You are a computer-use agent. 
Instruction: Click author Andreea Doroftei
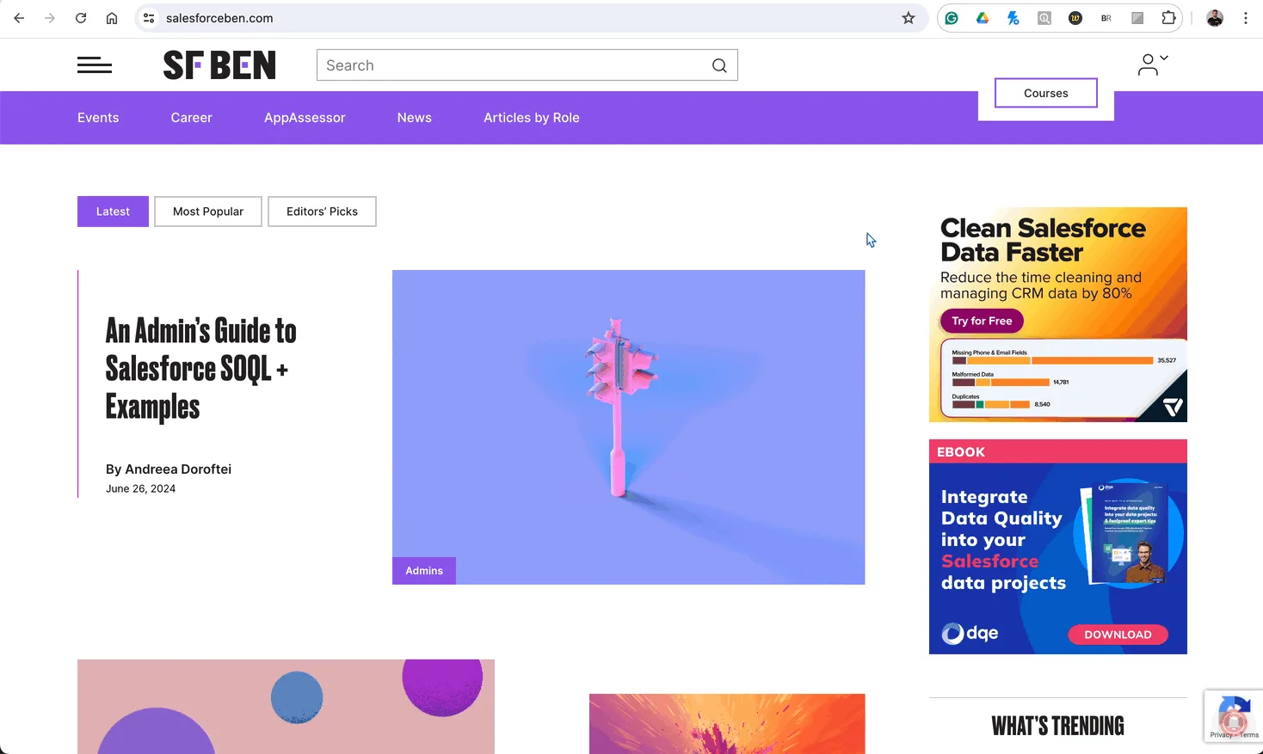(x=178, y=469)
